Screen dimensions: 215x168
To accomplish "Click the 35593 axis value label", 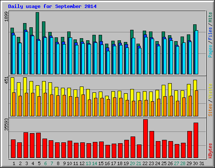I will 7,124.
